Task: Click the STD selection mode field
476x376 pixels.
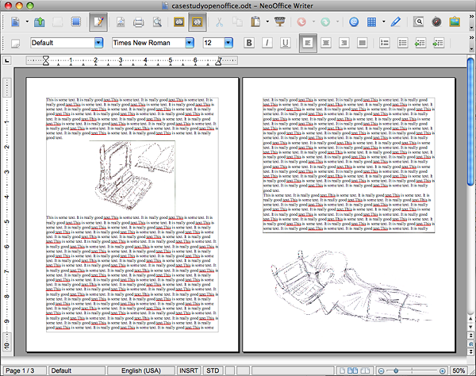Action: tap(213, 370)
